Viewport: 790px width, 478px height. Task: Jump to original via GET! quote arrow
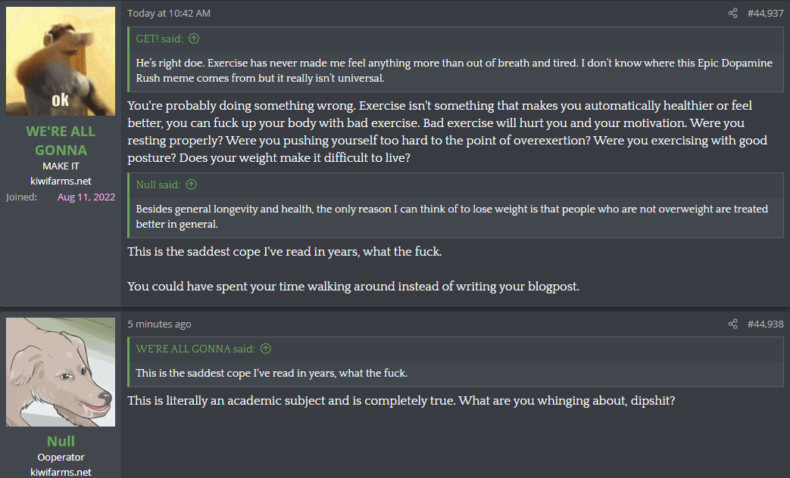click(x=194, y=39)
